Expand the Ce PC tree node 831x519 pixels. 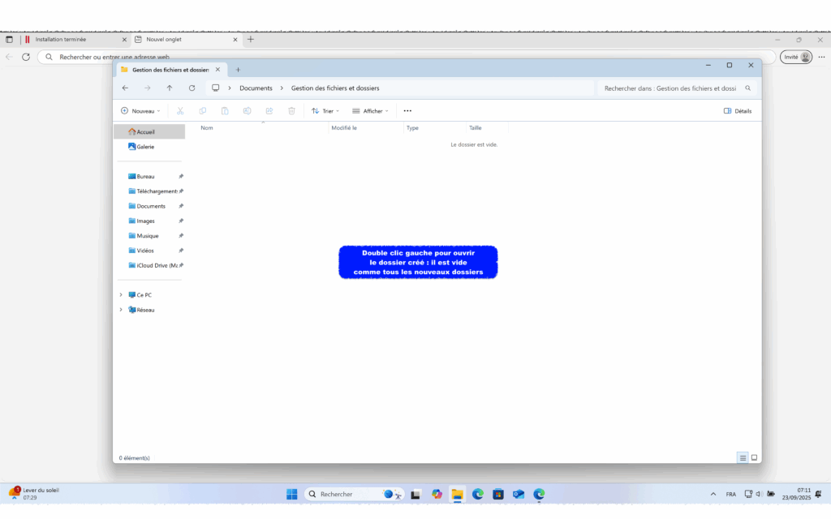(121, 295)
